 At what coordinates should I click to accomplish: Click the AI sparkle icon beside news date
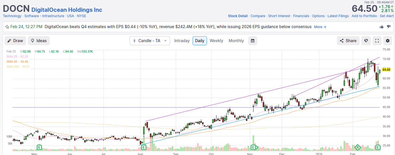7,27
